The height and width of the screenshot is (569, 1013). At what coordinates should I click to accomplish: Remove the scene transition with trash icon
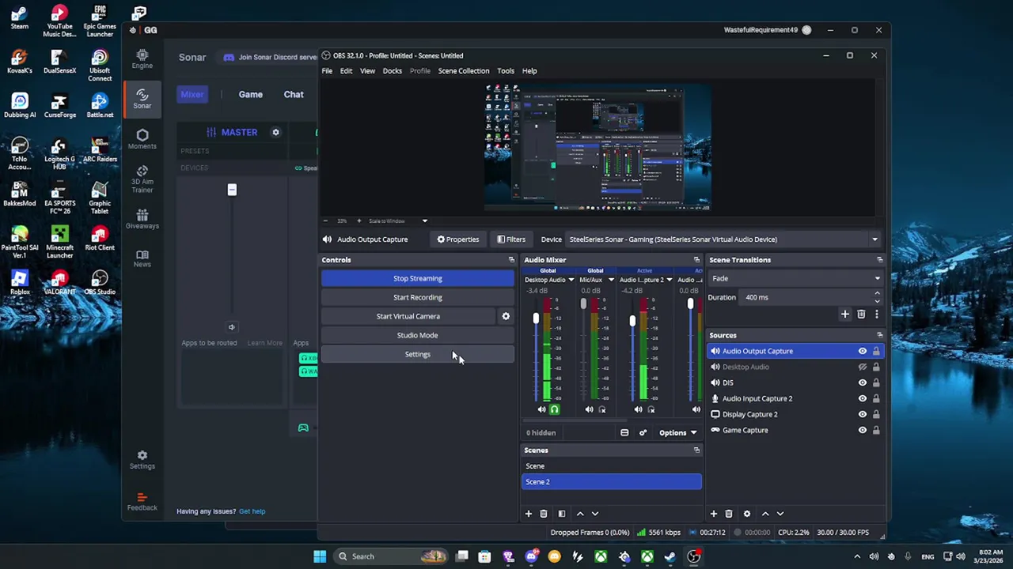point(861,315)
